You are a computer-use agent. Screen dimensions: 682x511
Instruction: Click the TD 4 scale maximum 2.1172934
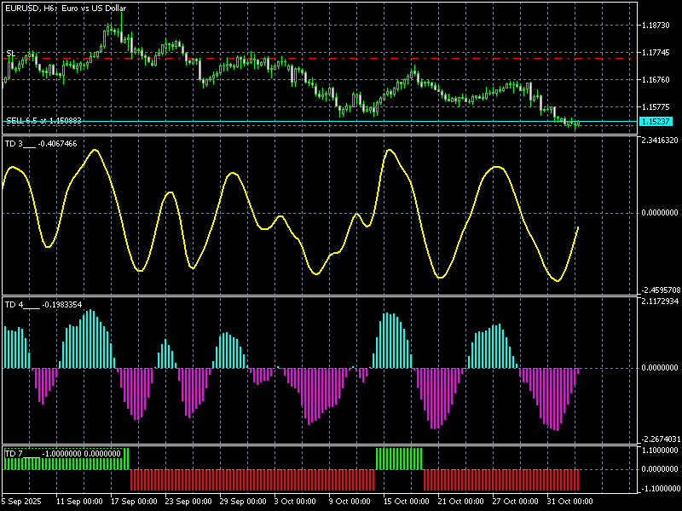660,301
